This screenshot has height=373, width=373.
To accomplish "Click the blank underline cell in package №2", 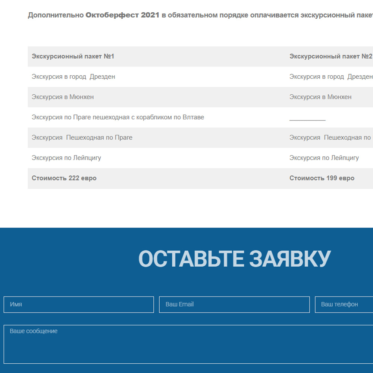I will 307,118.
